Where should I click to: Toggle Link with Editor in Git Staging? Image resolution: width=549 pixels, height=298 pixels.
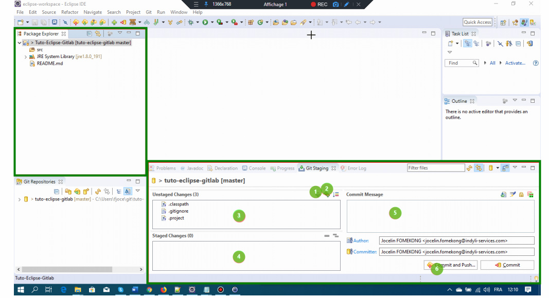479,168
